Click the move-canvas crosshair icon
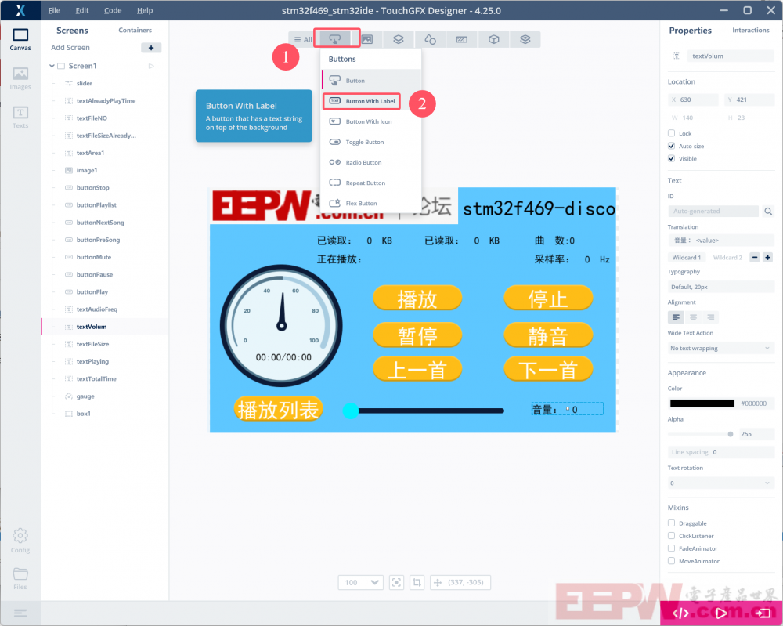783x626 pixels. [x=438, y=583]
